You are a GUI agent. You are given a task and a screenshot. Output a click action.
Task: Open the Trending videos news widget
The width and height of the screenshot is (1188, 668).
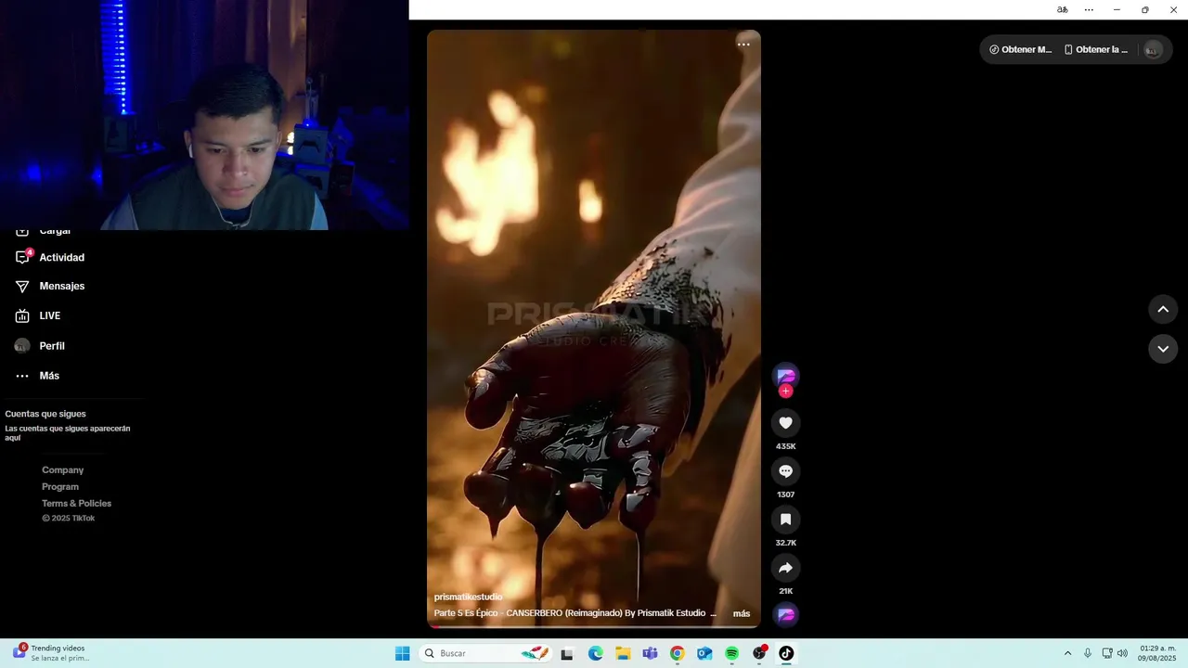[53, 653]
